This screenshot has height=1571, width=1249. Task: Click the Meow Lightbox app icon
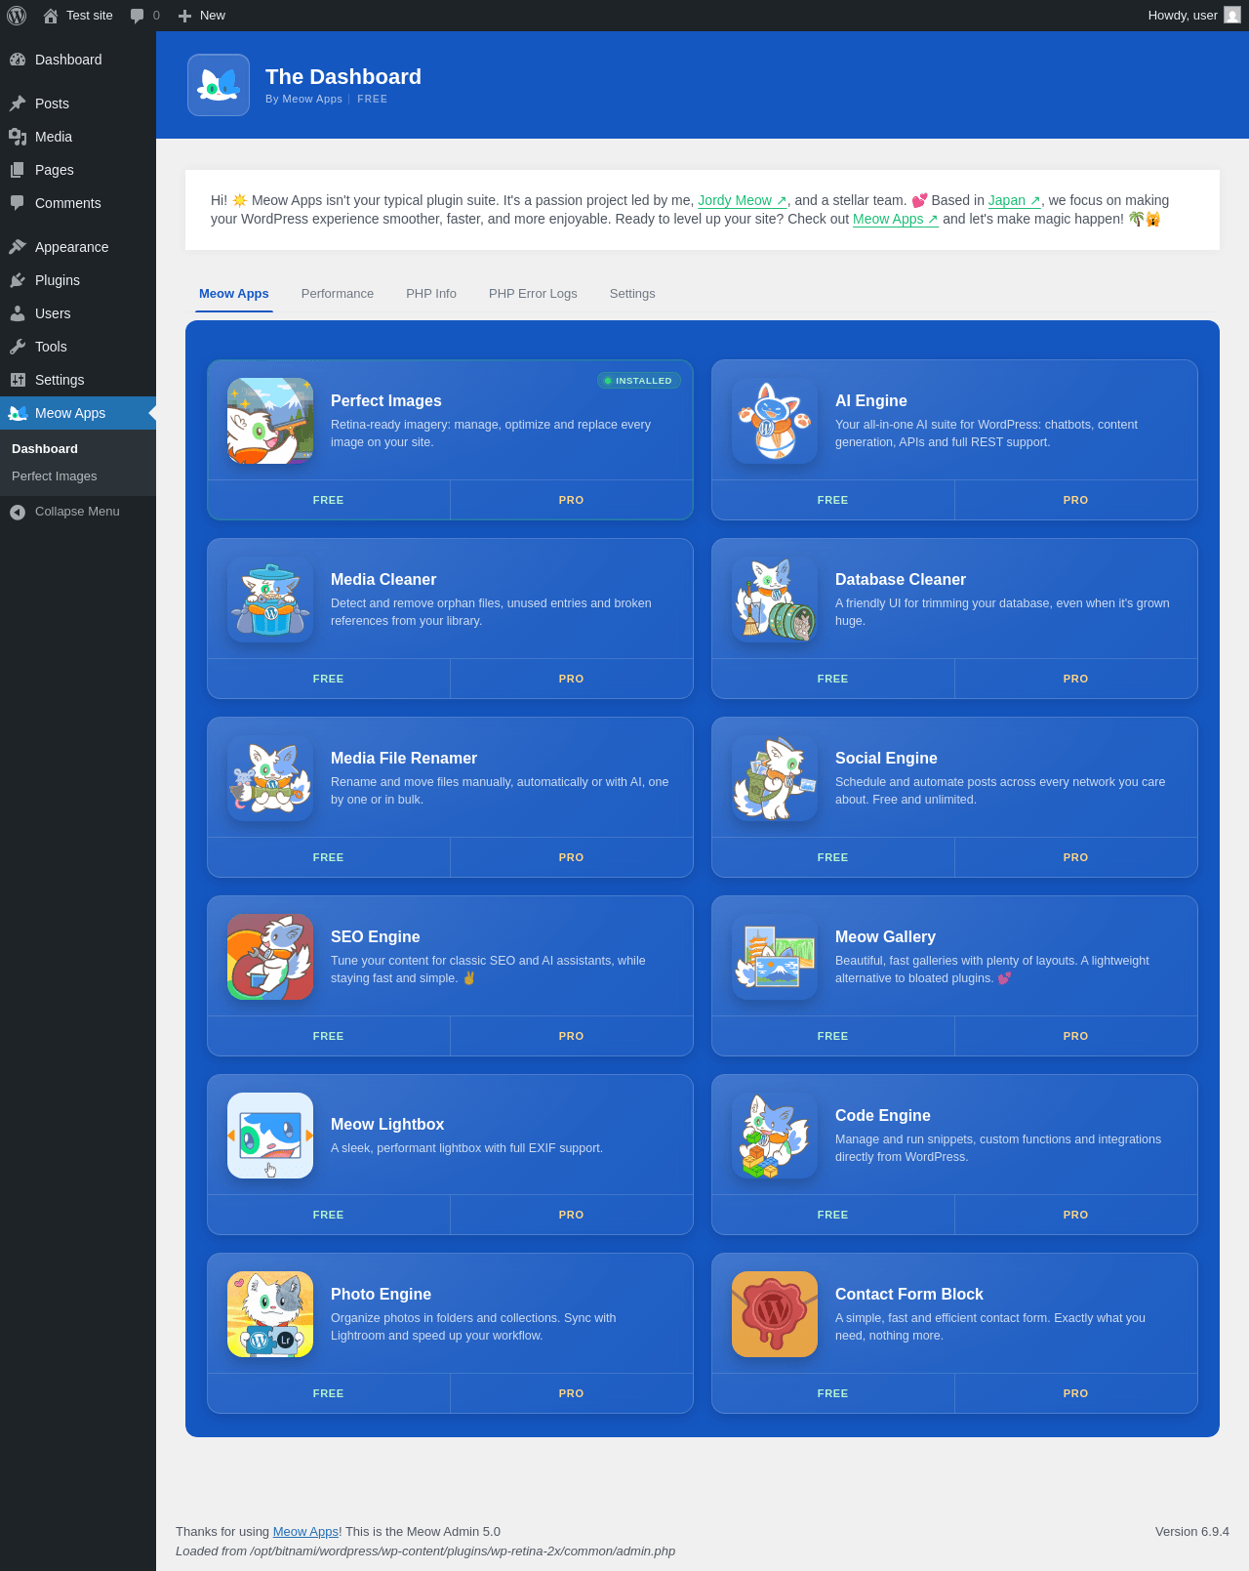tap(270, 1136)
